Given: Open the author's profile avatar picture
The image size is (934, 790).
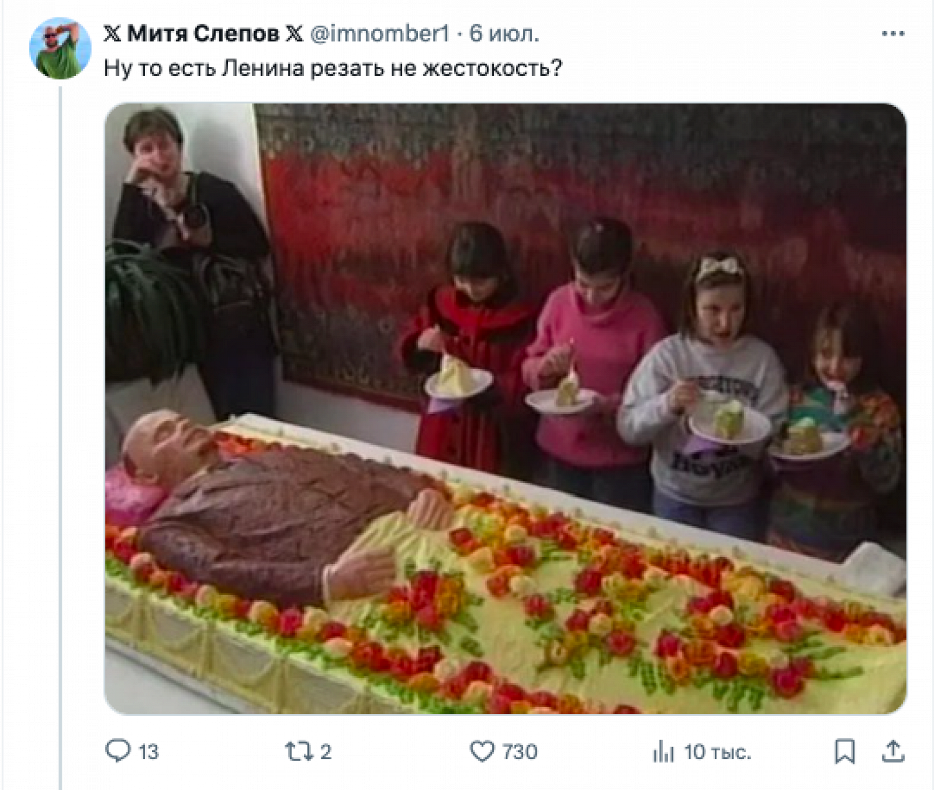Looking at the screenshot, I should point(60,48).
